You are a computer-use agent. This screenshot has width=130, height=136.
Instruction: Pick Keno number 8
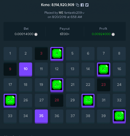click(119, 54)
